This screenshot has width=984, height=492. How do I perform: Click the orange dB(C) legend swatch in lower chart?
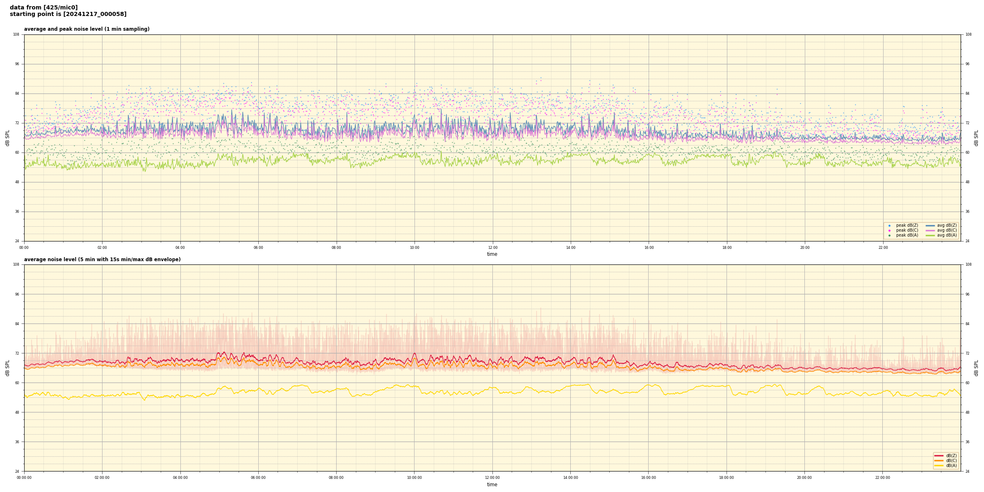tap(938, 460)
